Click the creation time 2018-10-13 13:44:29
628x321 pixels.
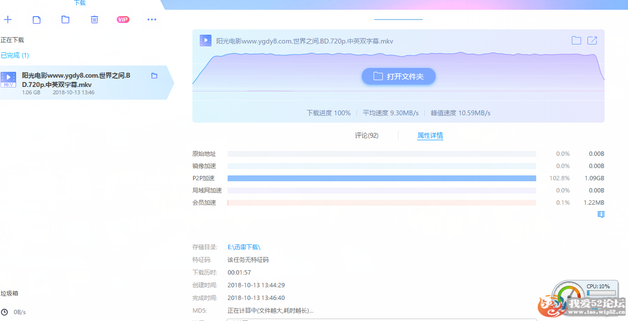click(256, 285)
